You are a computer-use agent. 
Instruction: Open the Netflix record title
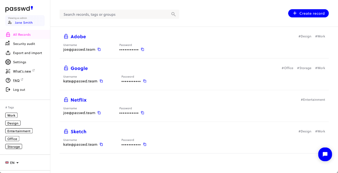(x=79, y=100)
